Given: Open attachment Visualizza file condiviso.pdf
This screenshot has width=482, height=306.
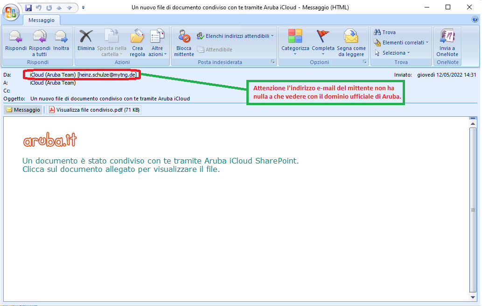Looking at the screenshot, I should [94, 110].
